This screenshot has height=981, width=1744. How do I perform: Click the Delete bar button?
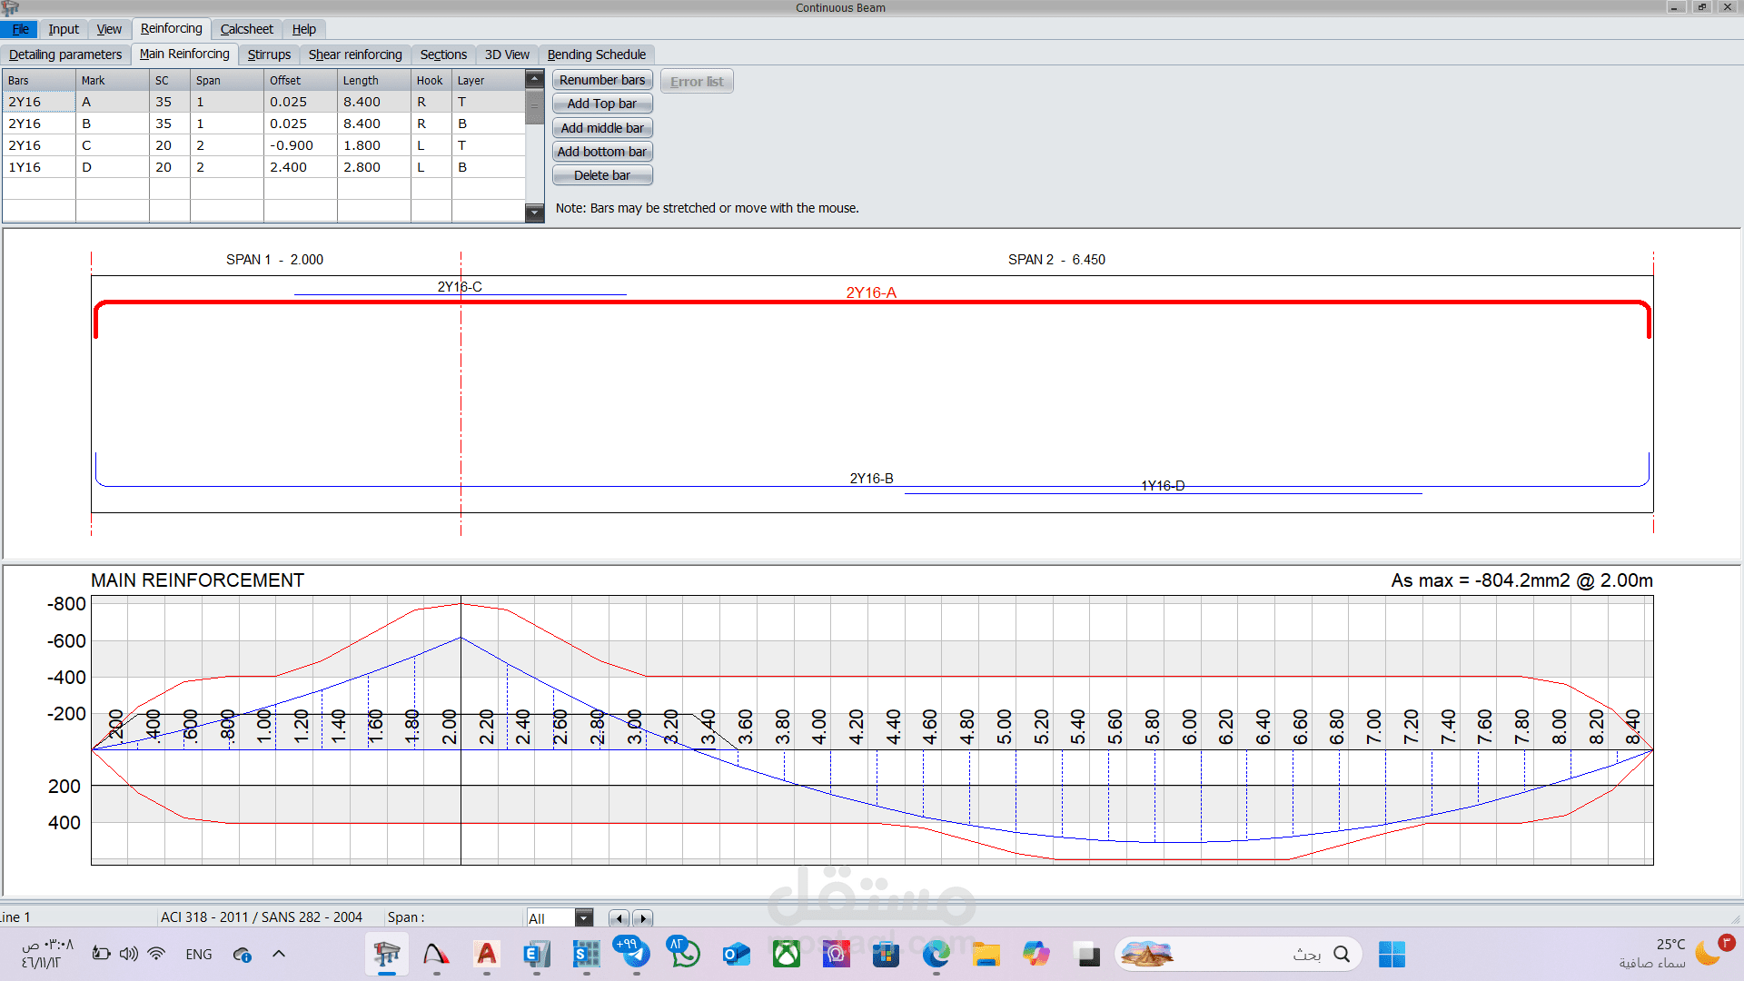pyautogui.click(x=601, y=175)
